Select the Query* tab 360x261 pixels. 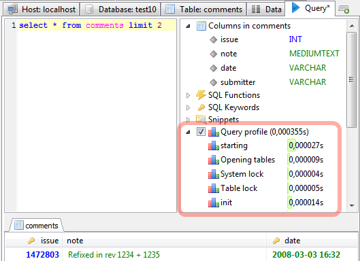point(310,8)
